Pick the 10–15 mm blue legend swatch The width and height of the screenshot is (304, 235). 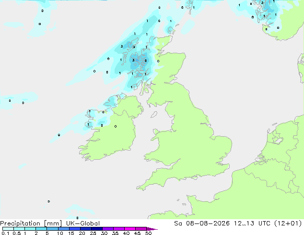pyautogui.click(x=63, y=229)
